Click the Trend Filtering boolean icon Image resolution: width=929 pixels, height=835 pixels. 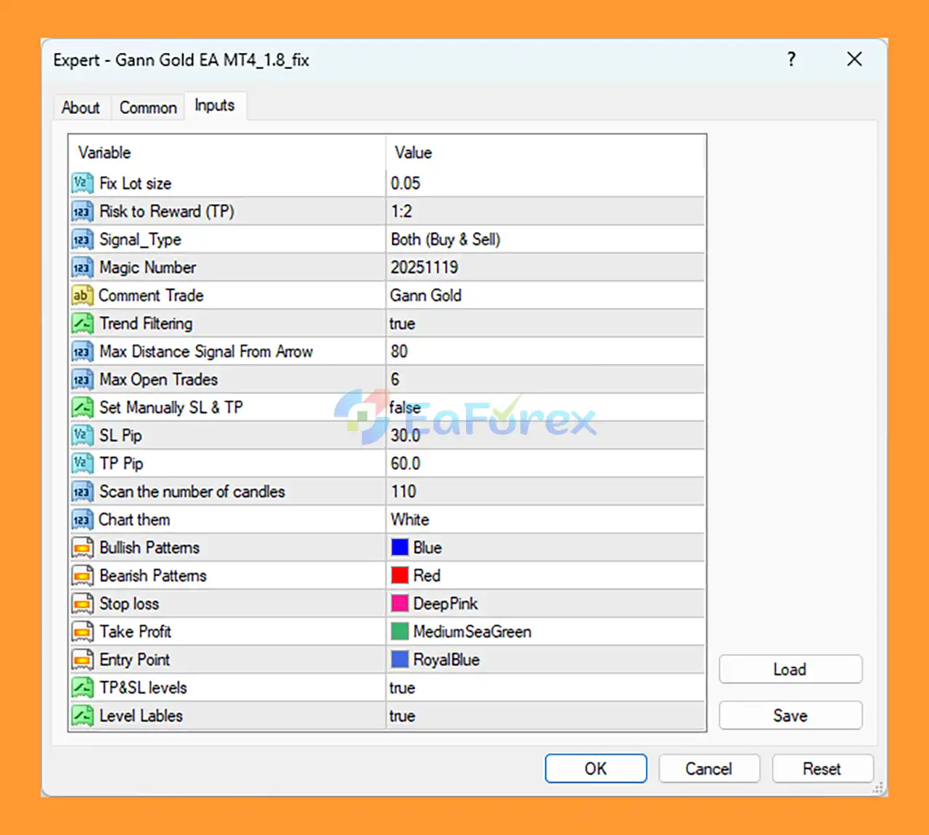pyautogui.click(x=82, y=324)
